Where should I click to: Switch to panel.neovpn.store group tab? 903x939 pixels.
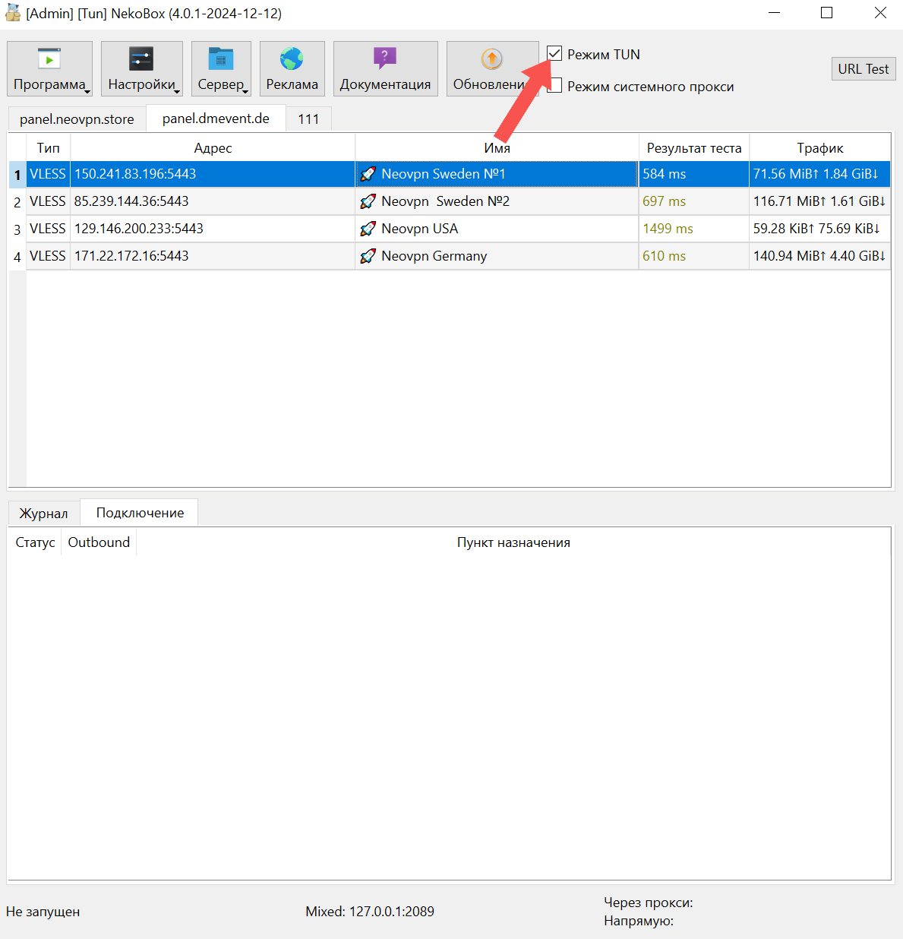click(x=77, y=119)
